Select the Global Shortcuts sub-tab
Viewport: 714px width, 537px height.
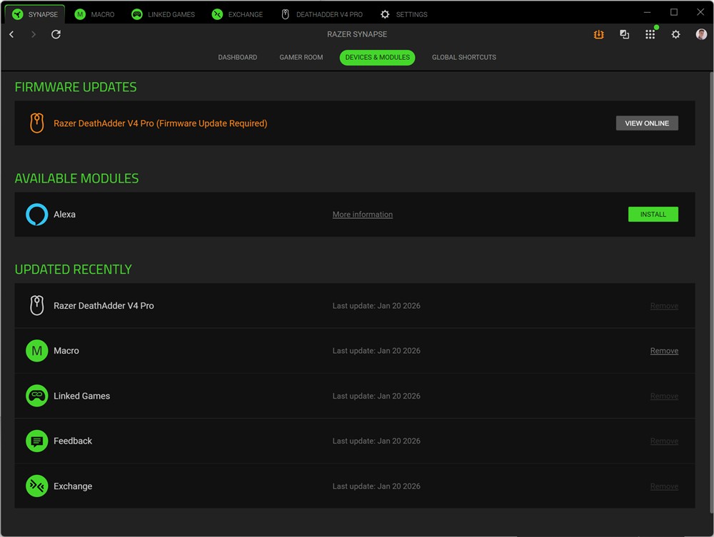[x=463, y=57]
